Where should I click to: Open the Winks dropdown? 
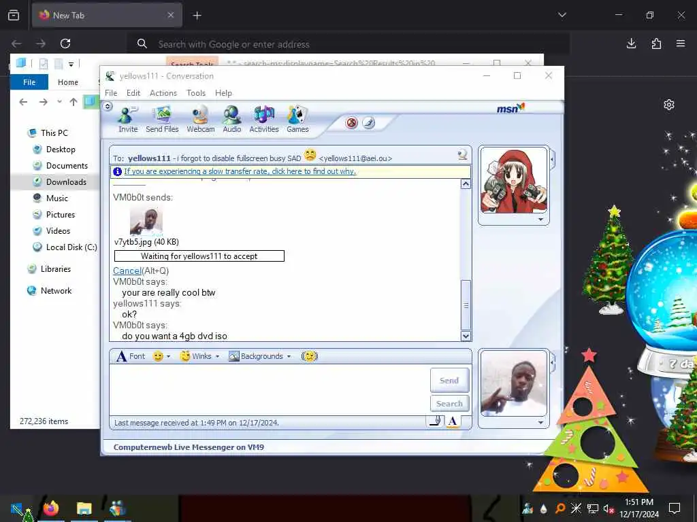(199, 356)
